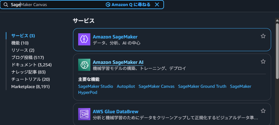Open the Amazon SageMaker AI link
Viewport: 279px width, 125px height.
(118, 62)
